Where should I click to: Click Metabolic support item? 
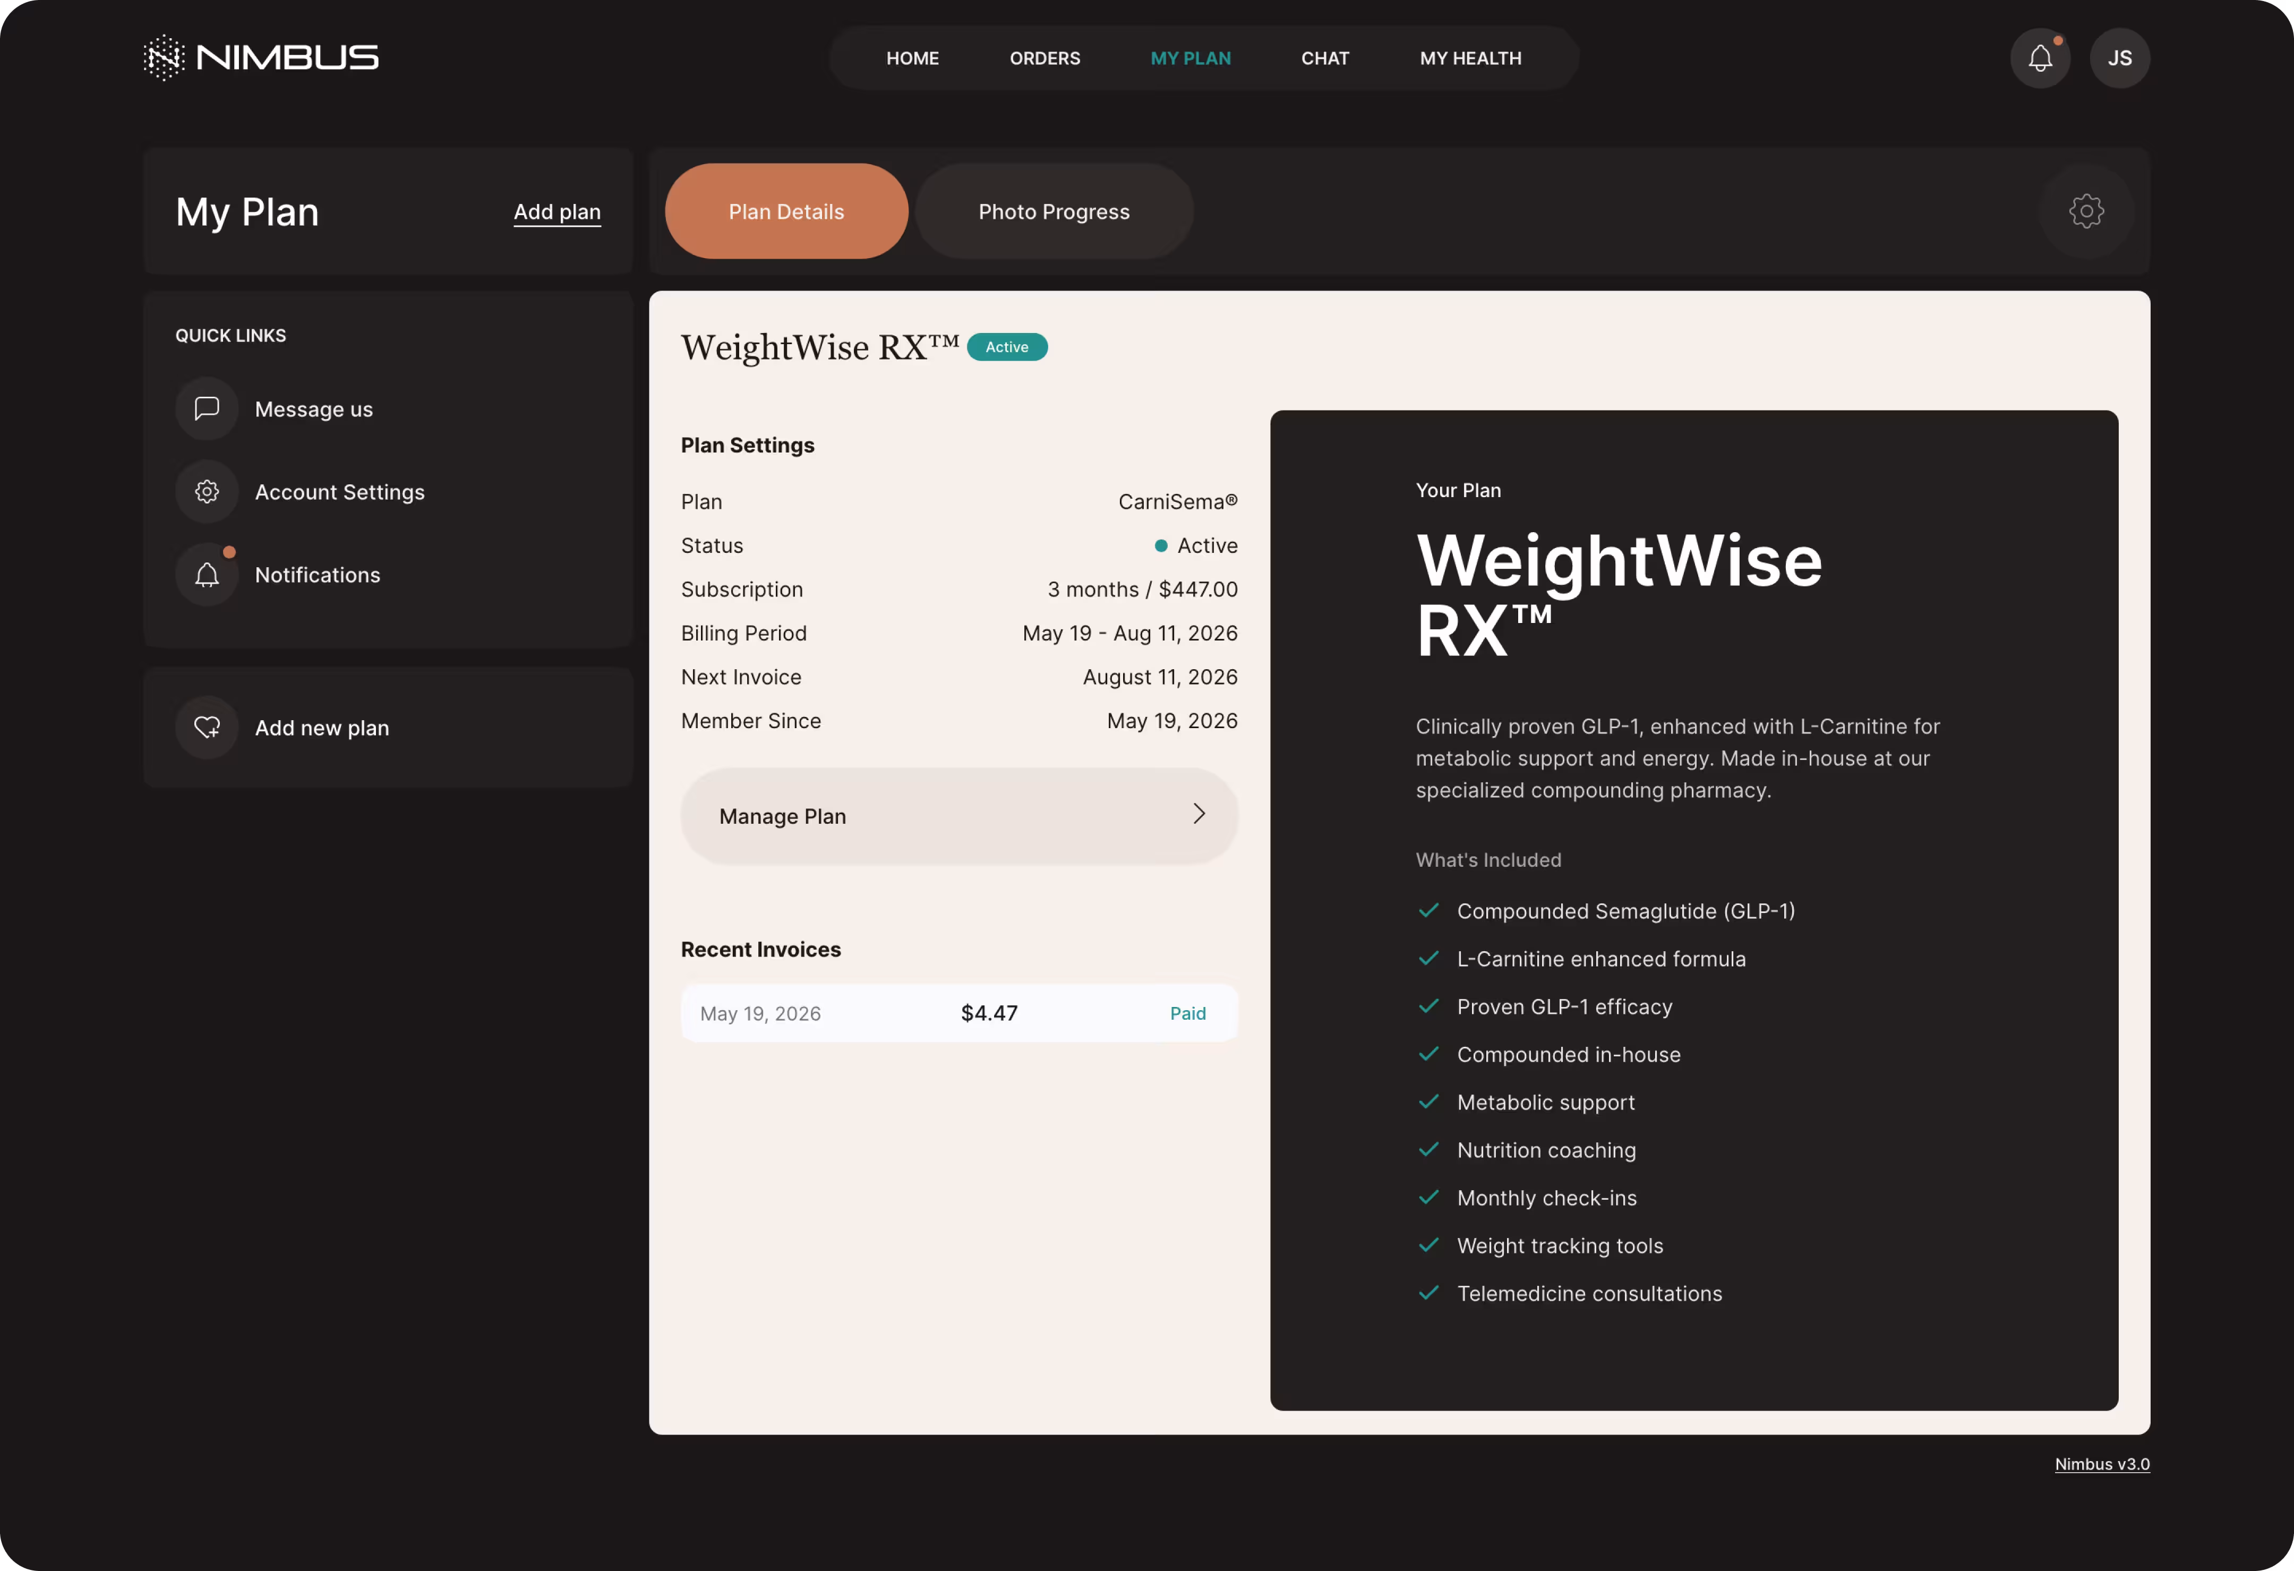[1546, 1102]
